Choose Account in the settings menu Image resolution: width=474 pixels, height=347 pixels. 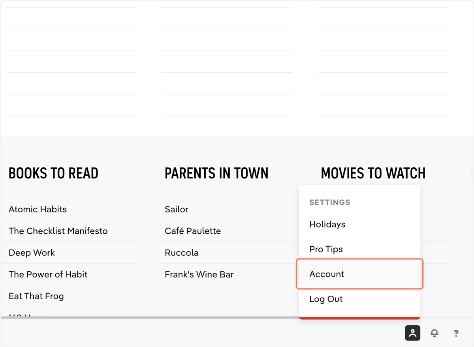(x=359, y=274)
